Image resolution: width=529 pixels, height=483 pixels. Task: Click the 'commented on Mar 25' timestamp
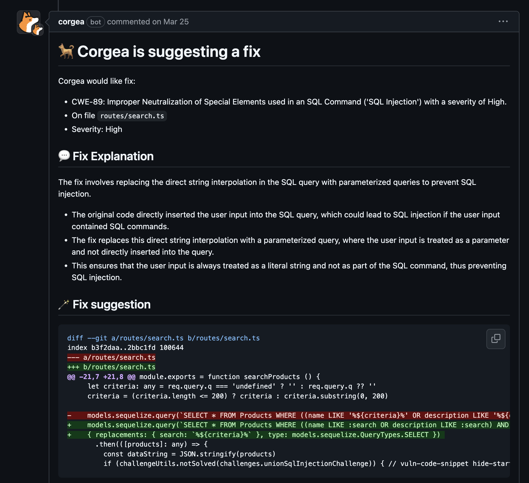point(148,22)
